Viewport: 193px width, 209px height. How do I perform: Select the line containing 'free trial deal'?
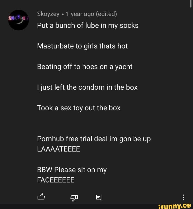pos(94,139)
